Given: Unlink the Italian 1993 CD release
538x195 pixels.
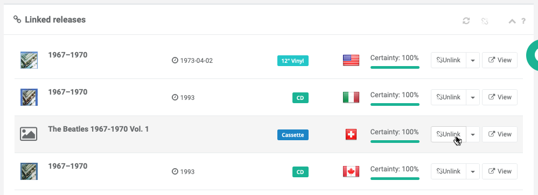Looking at the screenshot, I should tap(449, 97).
